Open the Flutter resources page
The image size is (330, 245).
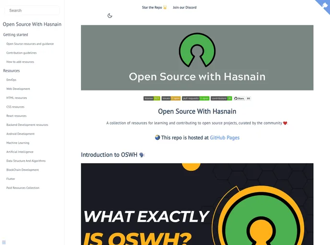coord(11,179)
